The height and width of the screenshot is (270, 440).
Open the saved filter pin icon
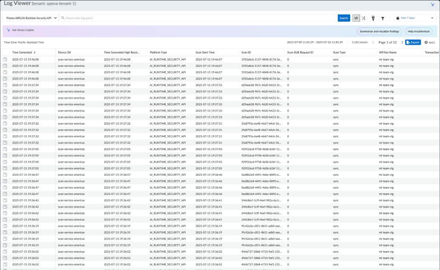coord(373,18)
